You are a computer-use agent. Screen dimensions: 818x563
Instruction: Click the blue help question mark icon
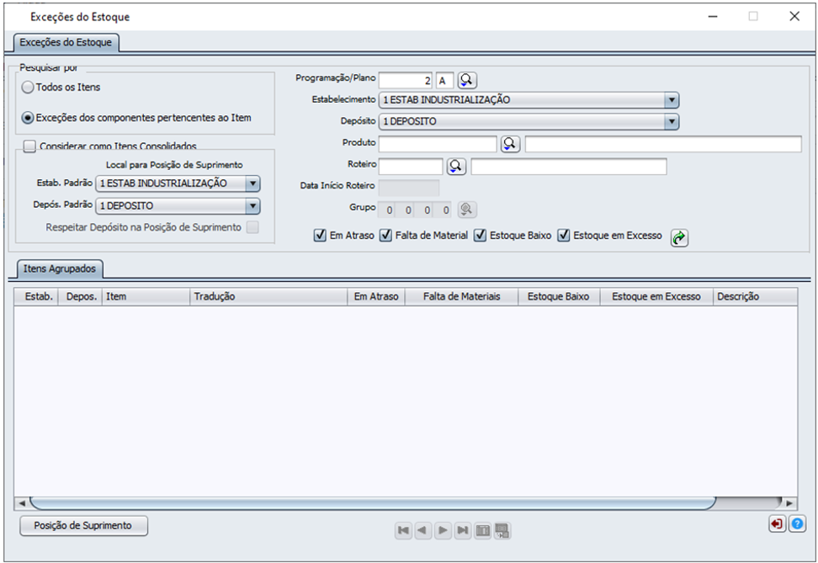[x=796, y=524]
